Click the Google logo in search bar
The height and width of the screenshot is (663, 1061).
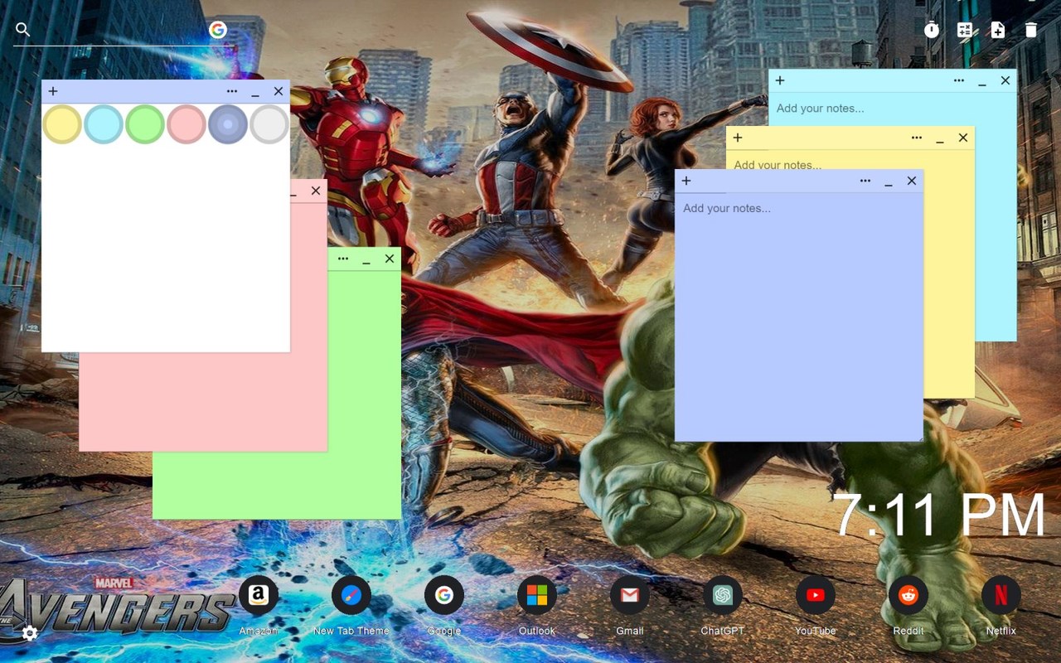[218, 30]
